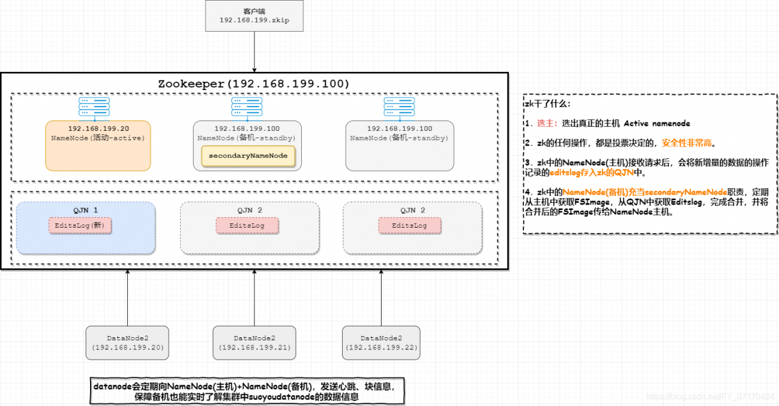Click the heading text zk干了什么:
Image resolution: width=779 pixels, height=406 pixels.
(x=548, y=103)
